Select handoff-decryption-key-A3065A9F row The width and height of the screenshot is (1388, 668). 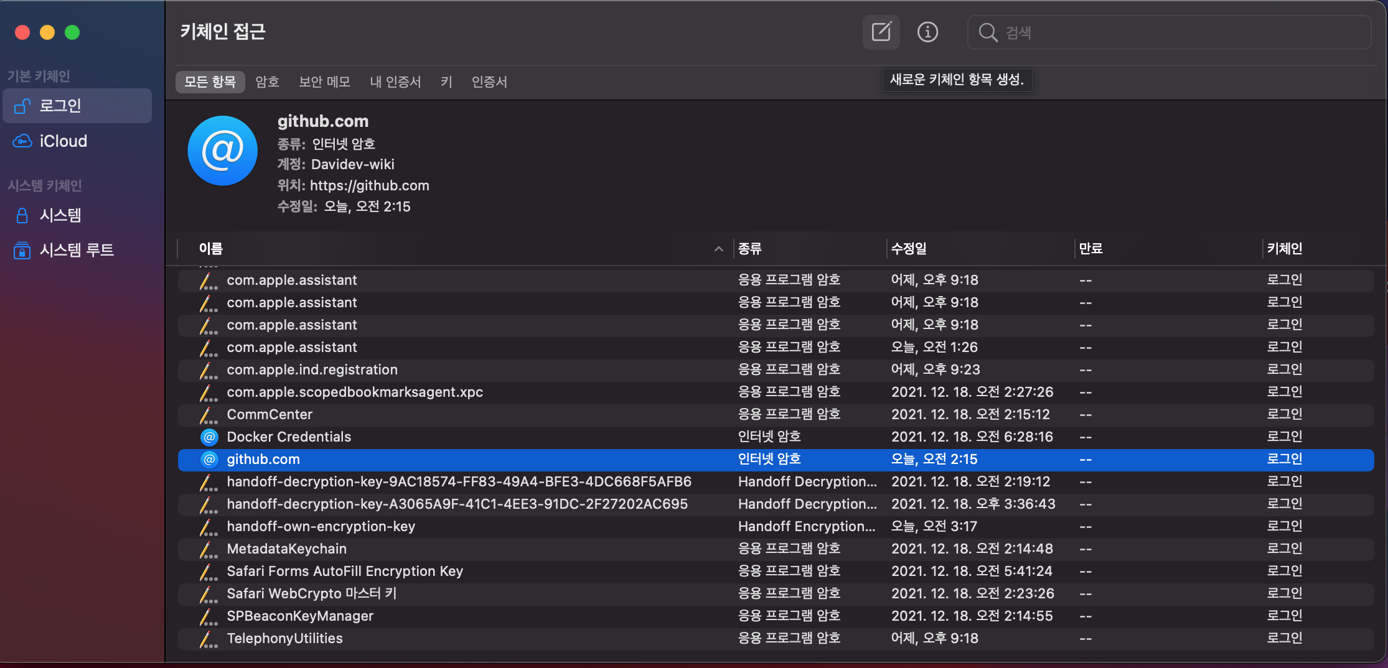[x=776, y=504]
